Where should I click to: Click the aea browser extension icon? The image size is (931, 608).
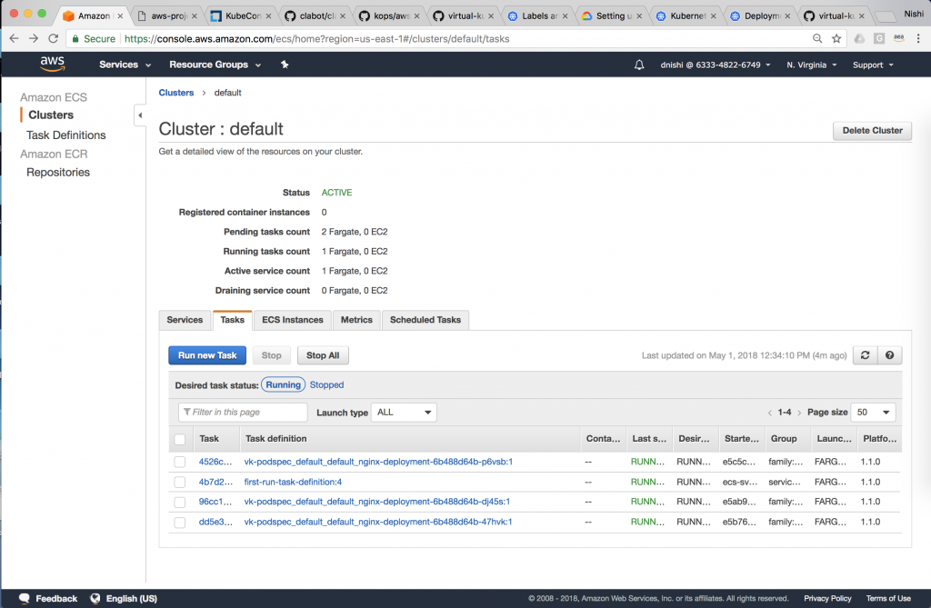click(x=899, y=38)
